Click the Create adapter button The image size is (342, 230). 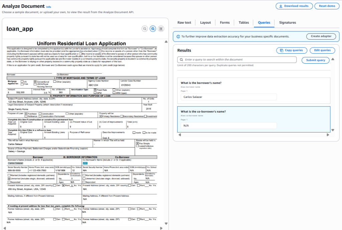321,36
